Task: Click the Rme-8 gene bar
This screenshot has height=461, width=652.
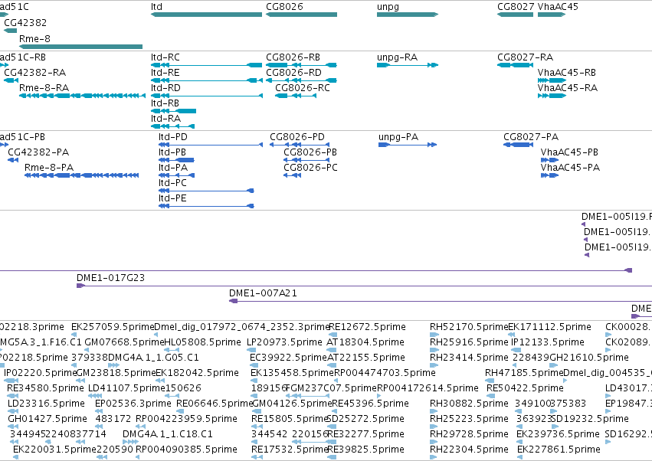Action: click(x=80, y=47)
